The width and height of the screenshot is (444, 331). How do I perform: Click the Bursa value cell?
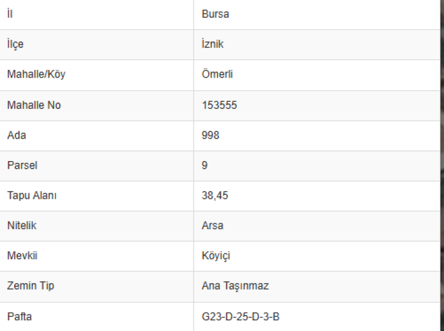(x=215, y=14)
